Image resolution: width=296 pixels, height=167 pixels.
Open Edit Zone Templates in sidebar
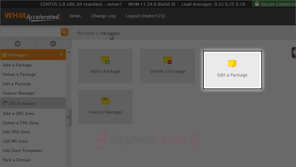22,151
